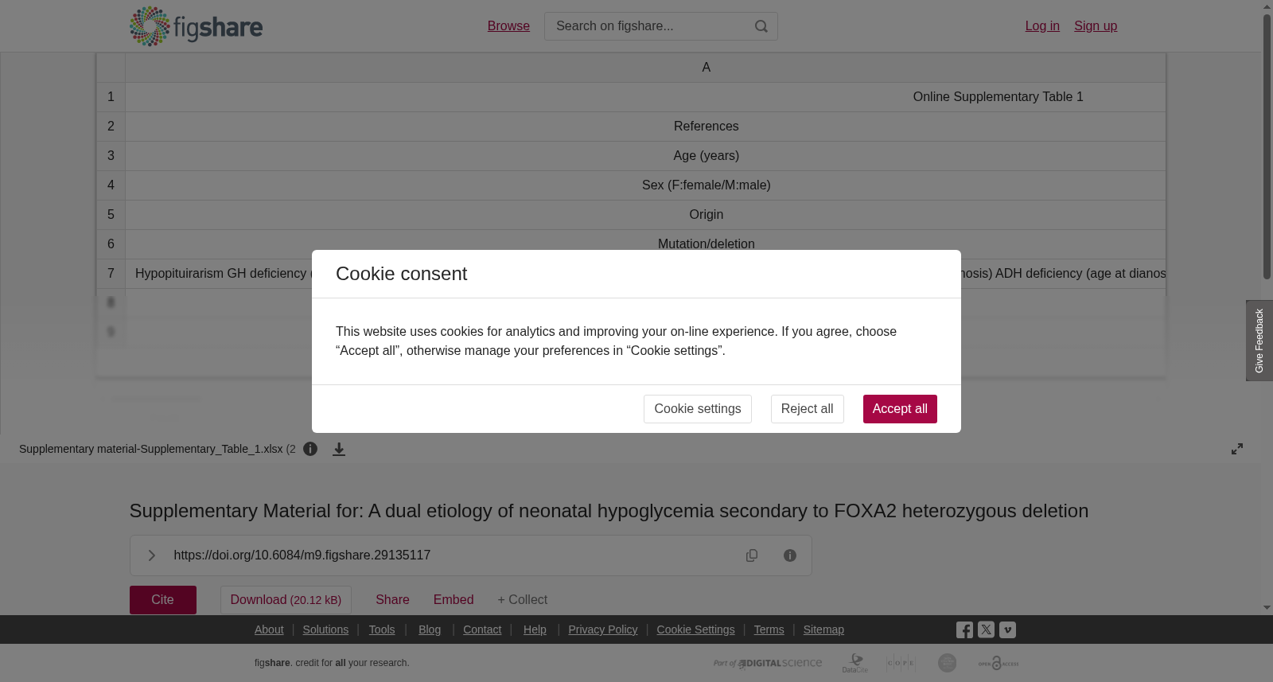The height and width of the screenshot is (682, 1273).
Task: Open the Vimeo icon in footer
Action: coord(1007,629)
